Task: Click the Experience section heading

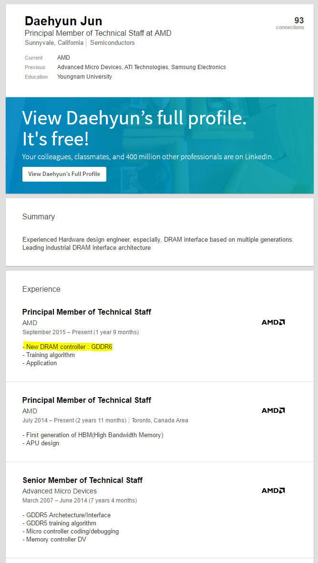Action: (41, 289)
